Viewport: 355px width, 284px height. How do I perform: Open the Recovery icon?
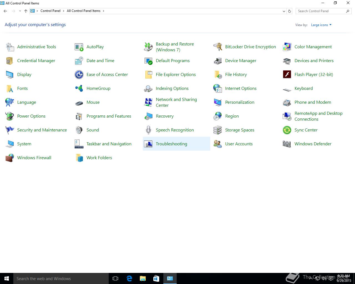(148, 116)
